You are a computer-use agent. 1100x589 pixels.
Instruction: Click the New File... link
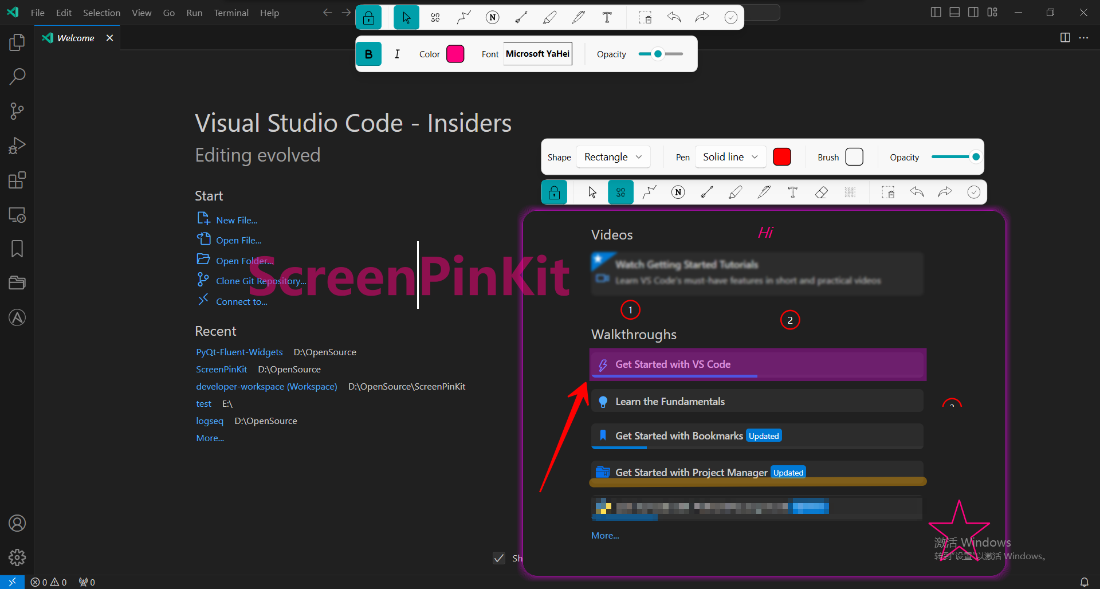pos(237,220)
